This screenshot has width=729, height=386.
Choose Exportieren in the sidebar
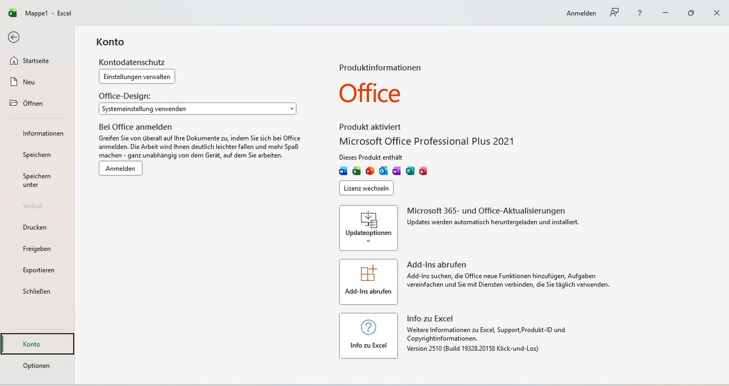click(x=39, y=270)
